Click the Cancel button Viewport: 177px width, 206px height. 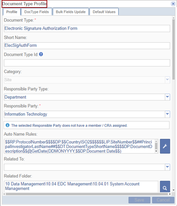tap(163, 200)
